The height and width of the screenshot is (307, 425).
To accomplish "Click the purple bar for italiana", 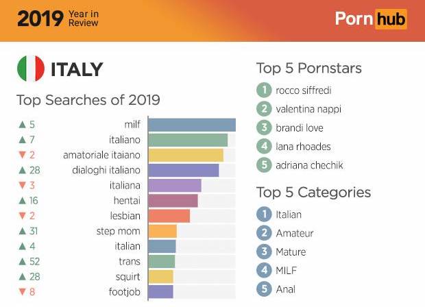I will pyautogui.click(x=175, y=186).
